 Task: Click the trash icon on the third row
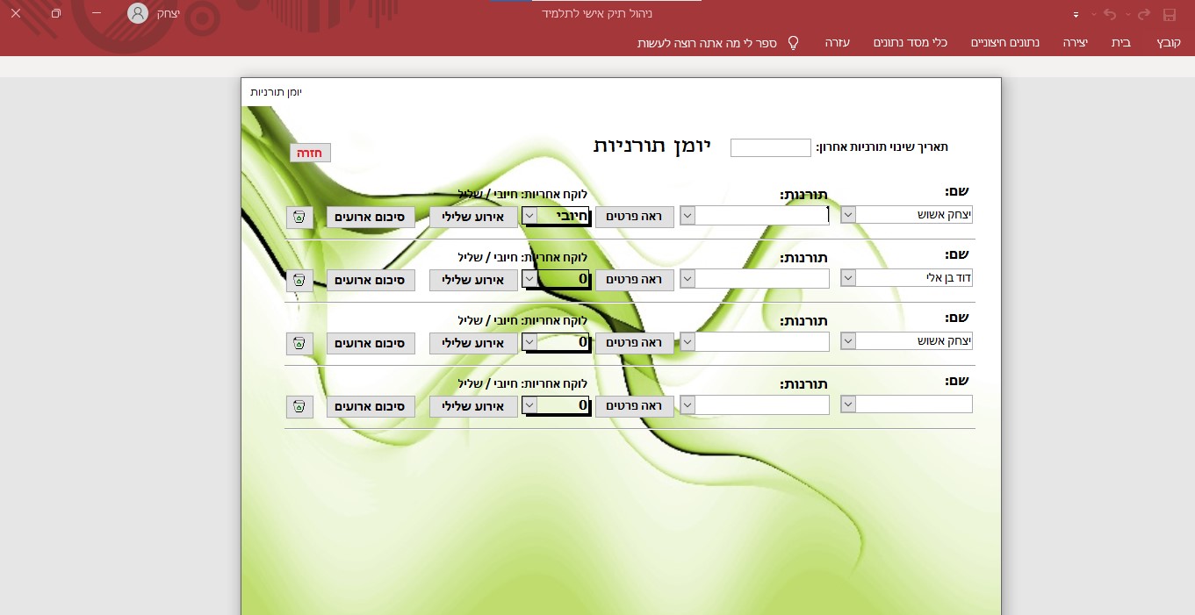click(x=299, y=343)
